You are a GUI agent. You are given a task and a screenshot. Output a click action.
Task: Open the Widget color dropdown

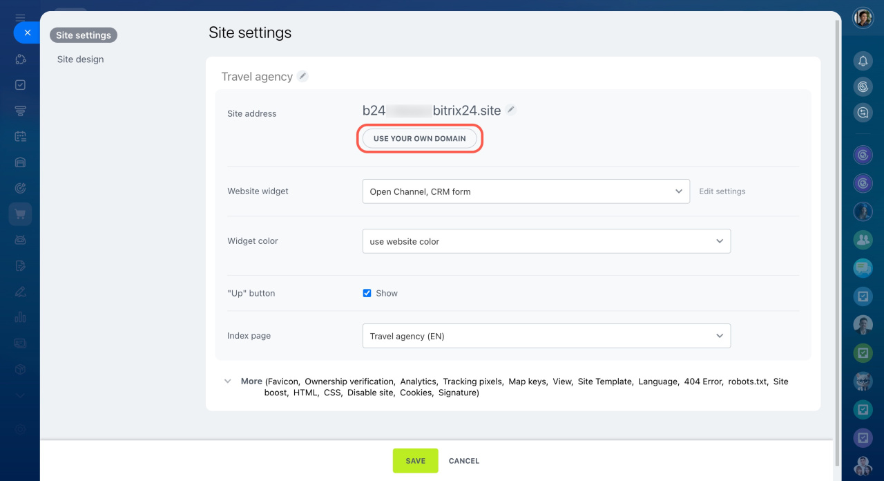tap(546, 241)
